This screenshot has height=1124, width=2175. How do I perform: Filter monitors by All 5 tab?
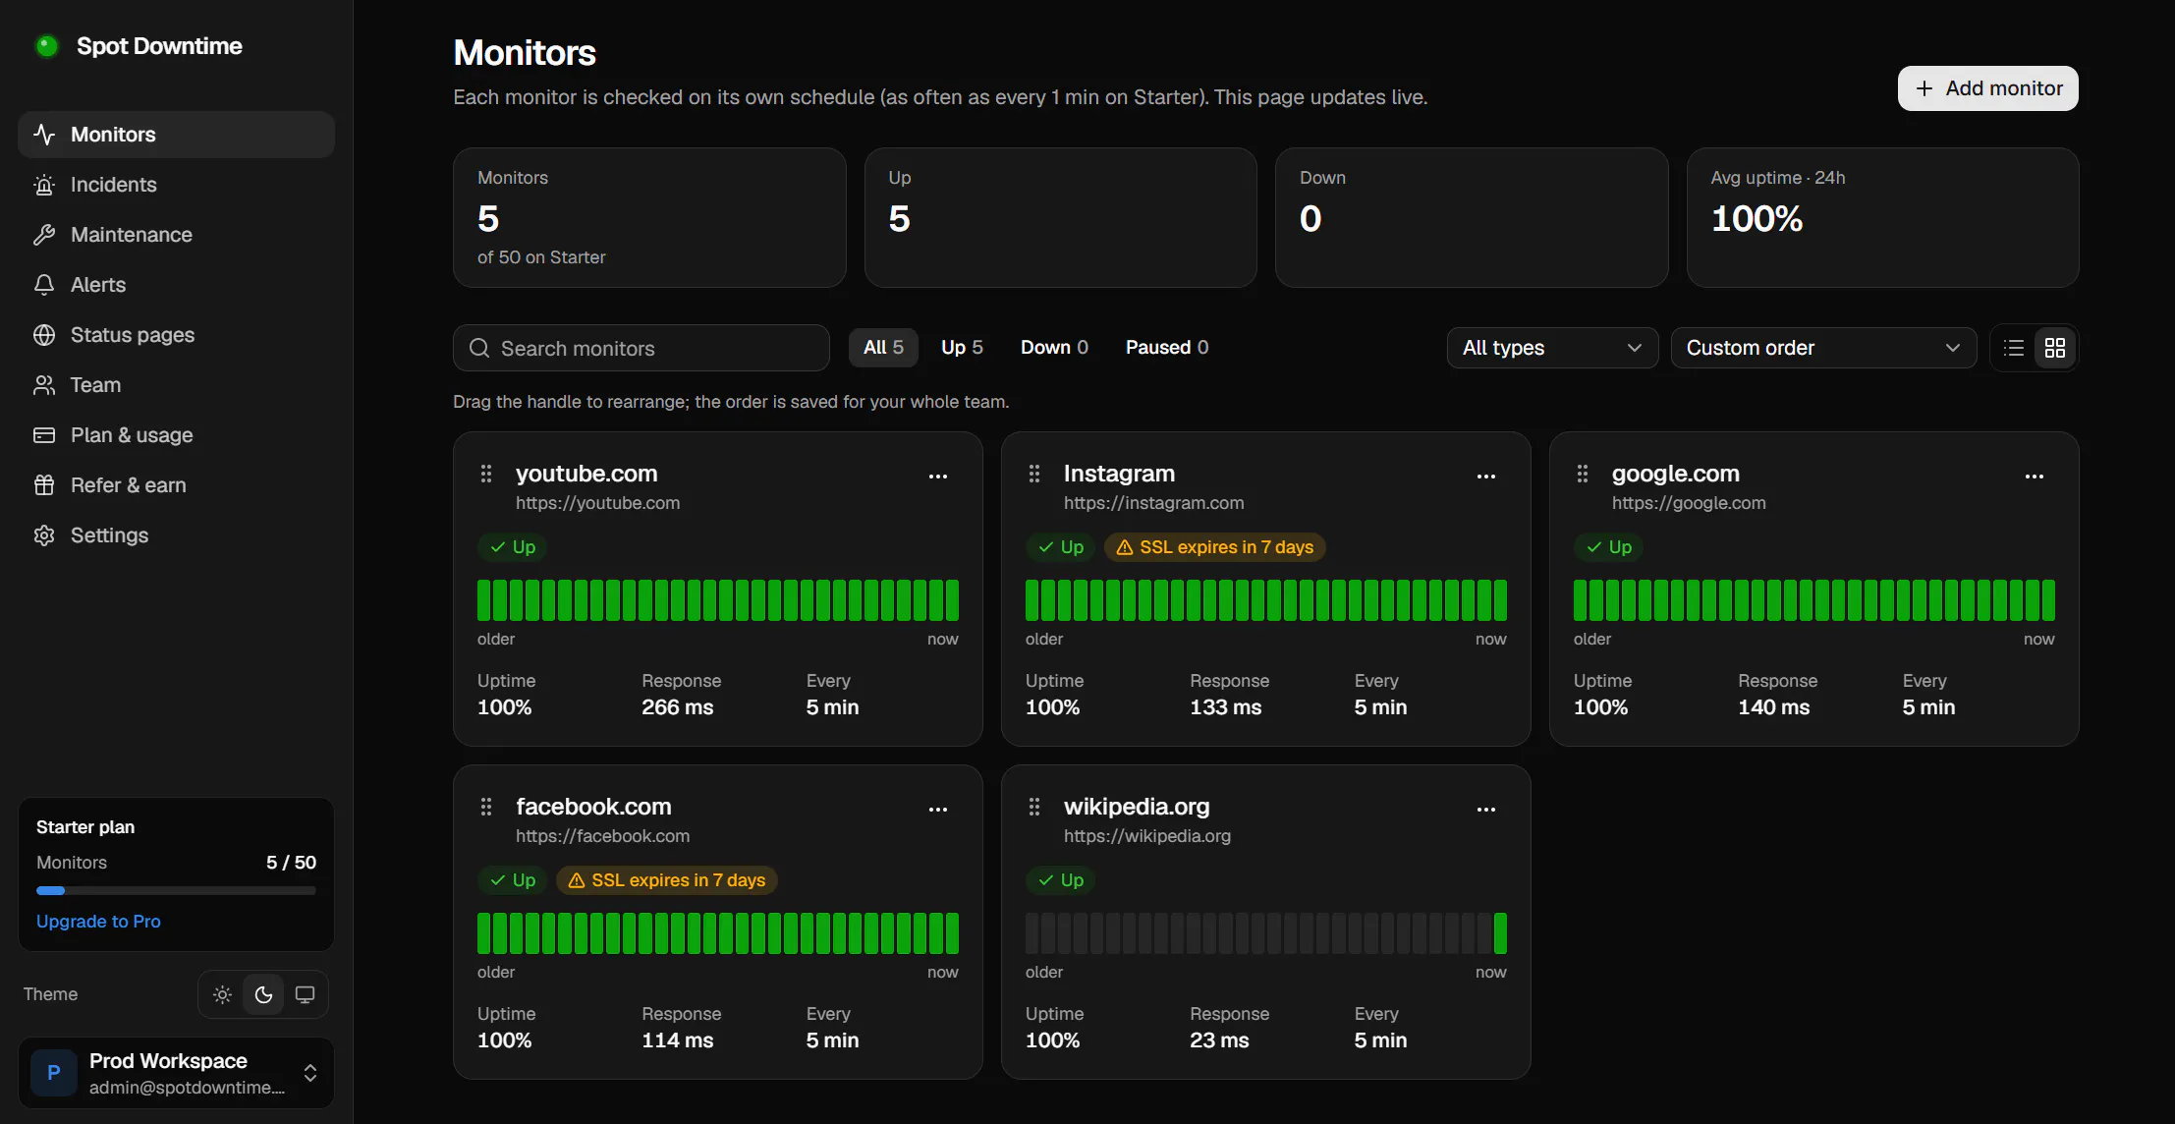[883, 348]
